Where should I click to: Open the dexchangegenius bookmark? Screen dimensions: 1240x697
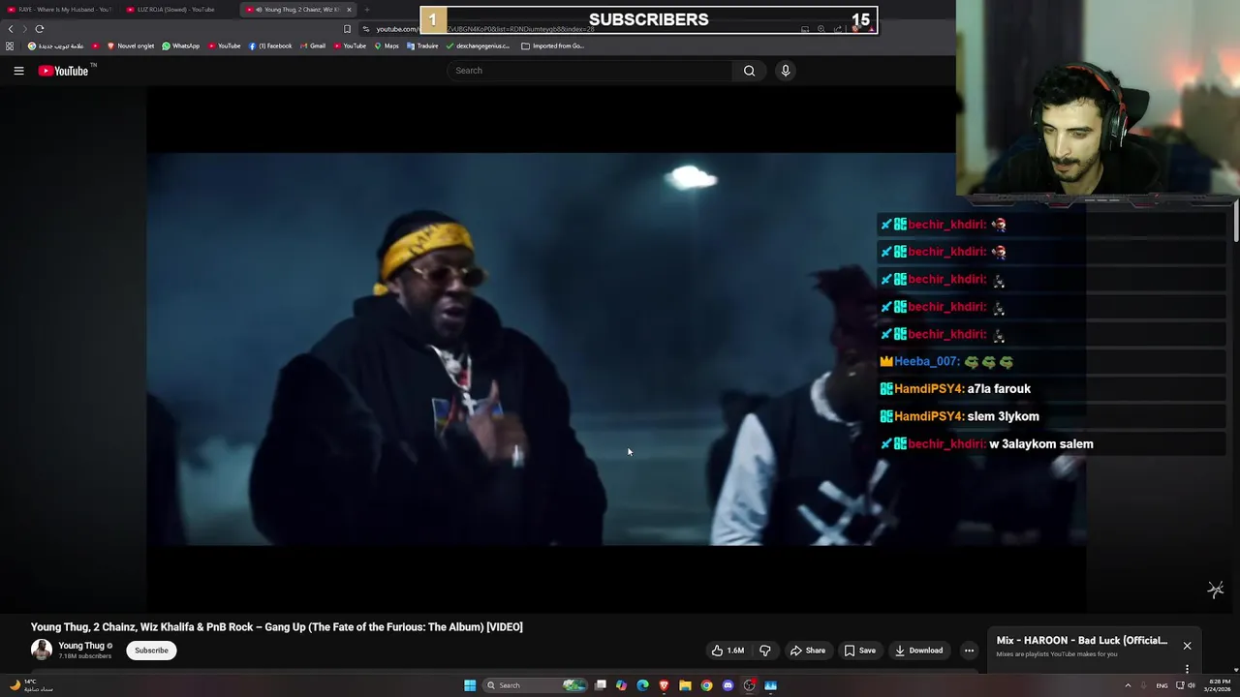pos(478,45)
